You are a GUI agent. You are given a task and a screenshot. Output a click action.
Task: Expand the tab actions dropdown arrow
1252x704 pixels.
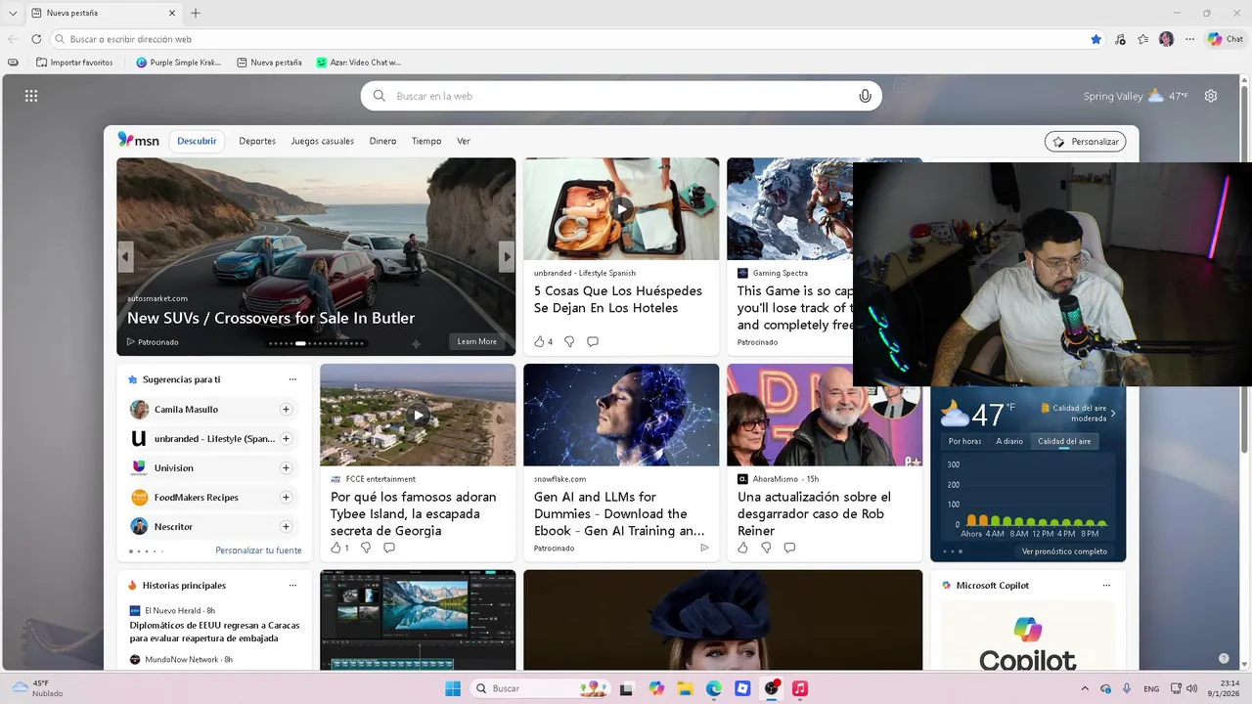pos(13,14)
